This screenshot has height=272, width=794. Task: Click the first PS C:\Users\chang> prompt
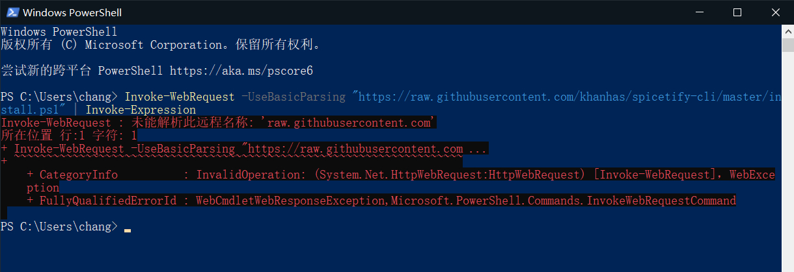[x=59, y=97]
